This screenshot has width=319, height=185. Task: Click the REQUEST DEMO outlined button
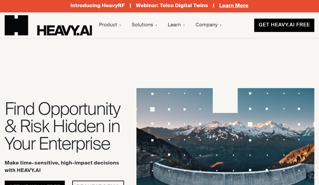(x=98, y=183)
